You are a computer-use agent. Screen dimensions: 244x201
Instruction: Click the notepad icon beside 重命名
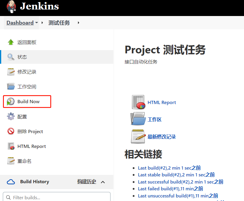click(11, 161)
